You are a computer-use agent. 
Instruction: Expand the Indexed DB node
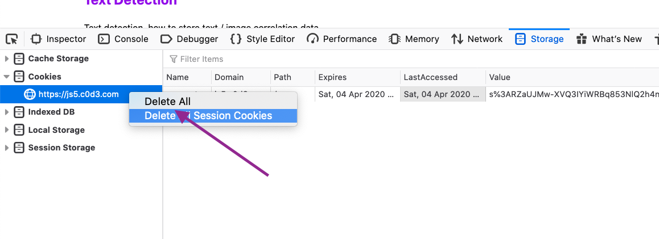pos(6,112)
